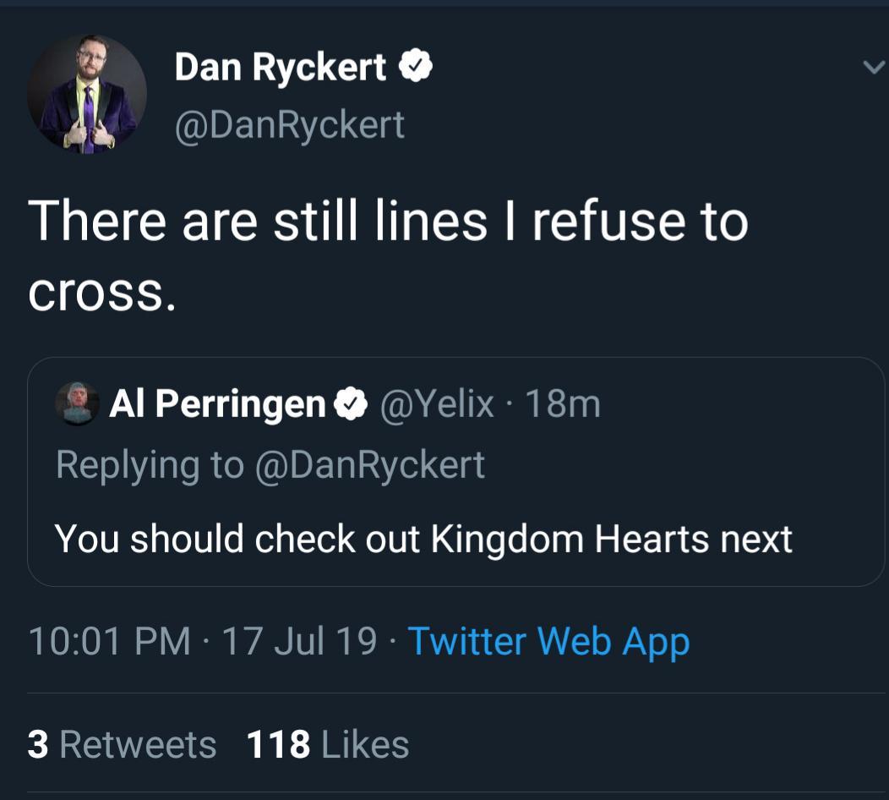This screenshot has height=800, width=889.
Task: Visit the @Yelix handle
Action: click(437, 405)
